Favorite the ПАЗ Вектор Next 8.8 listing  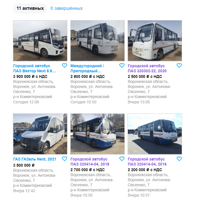pyautogui.click(x=65, y=66)
